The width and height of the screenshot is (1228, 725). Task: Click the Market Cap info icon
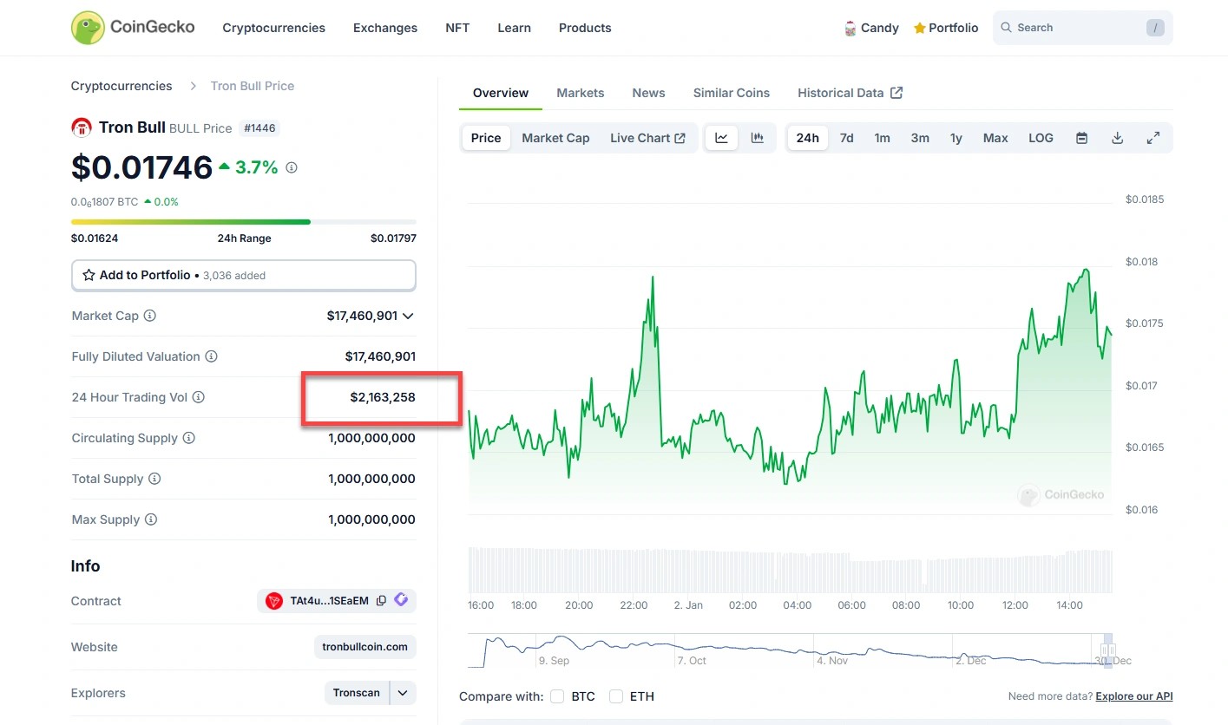(150, 316)
